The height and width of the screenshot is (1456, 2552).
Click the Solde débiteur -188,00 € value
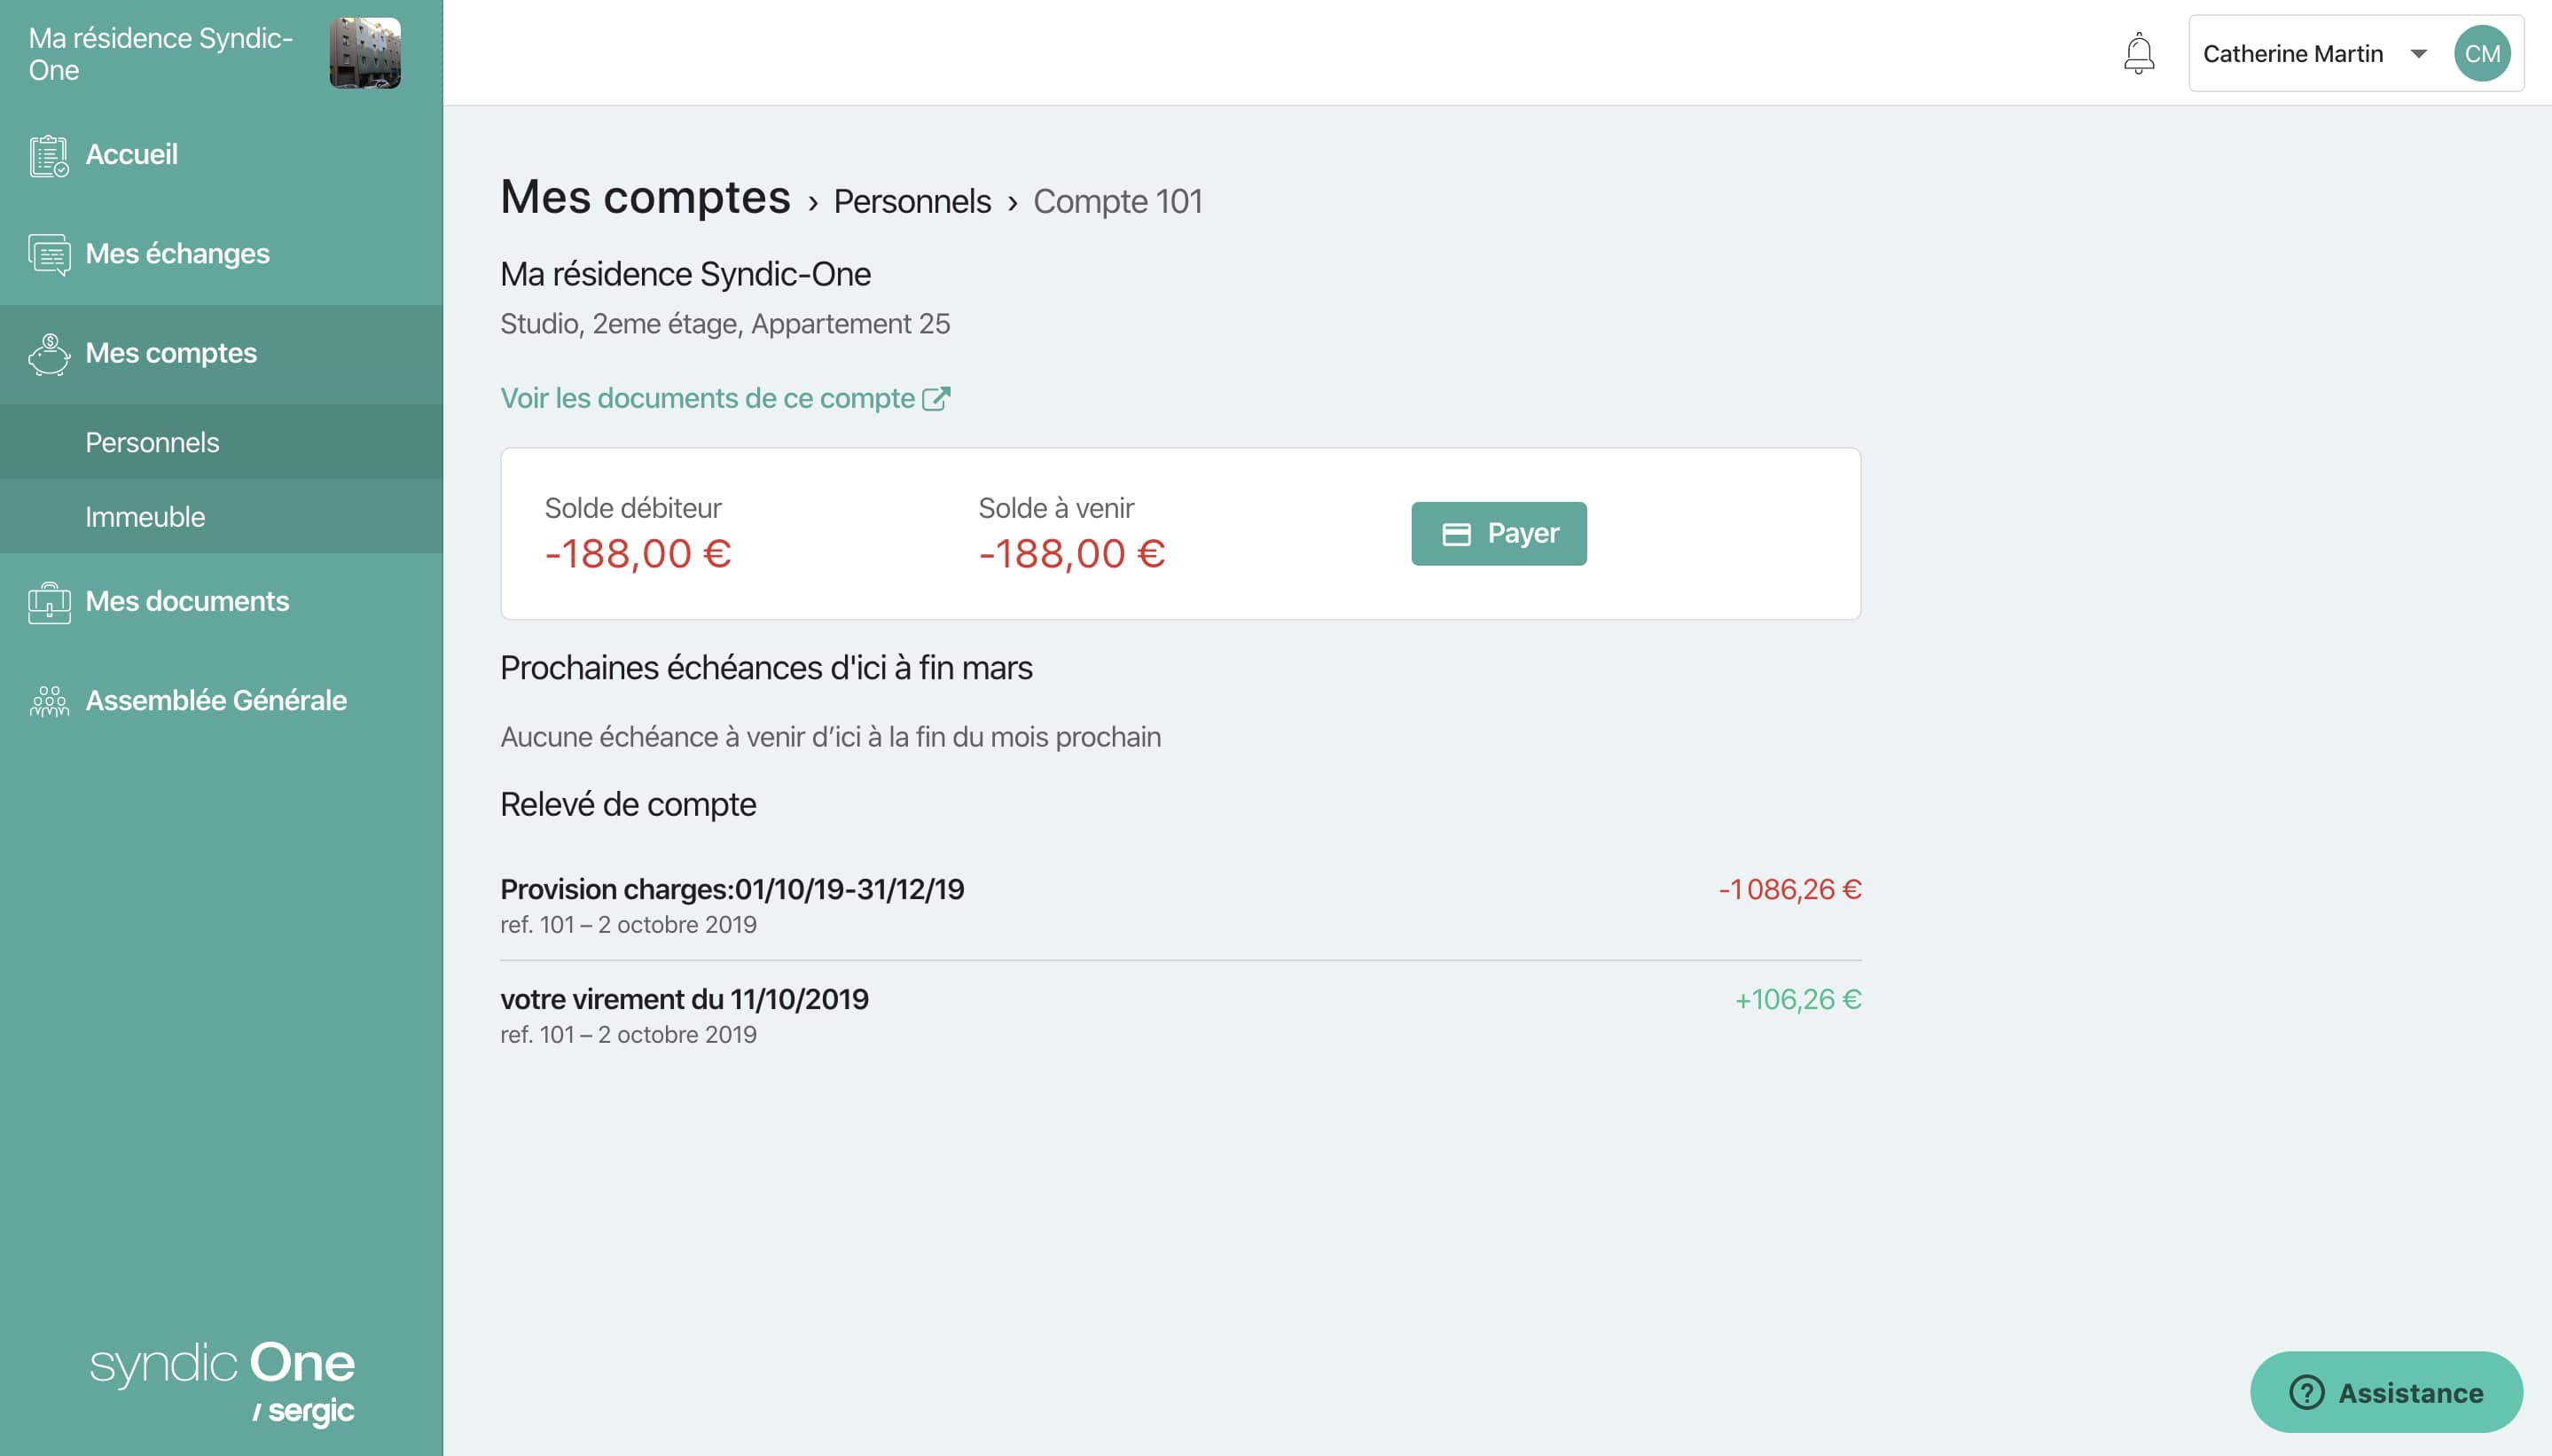click(x=638, y=554)
